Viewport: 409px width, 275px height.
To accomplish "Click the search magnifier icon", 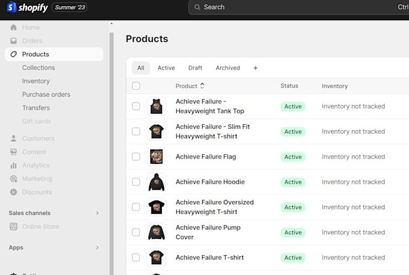I will tap(197, 7).
